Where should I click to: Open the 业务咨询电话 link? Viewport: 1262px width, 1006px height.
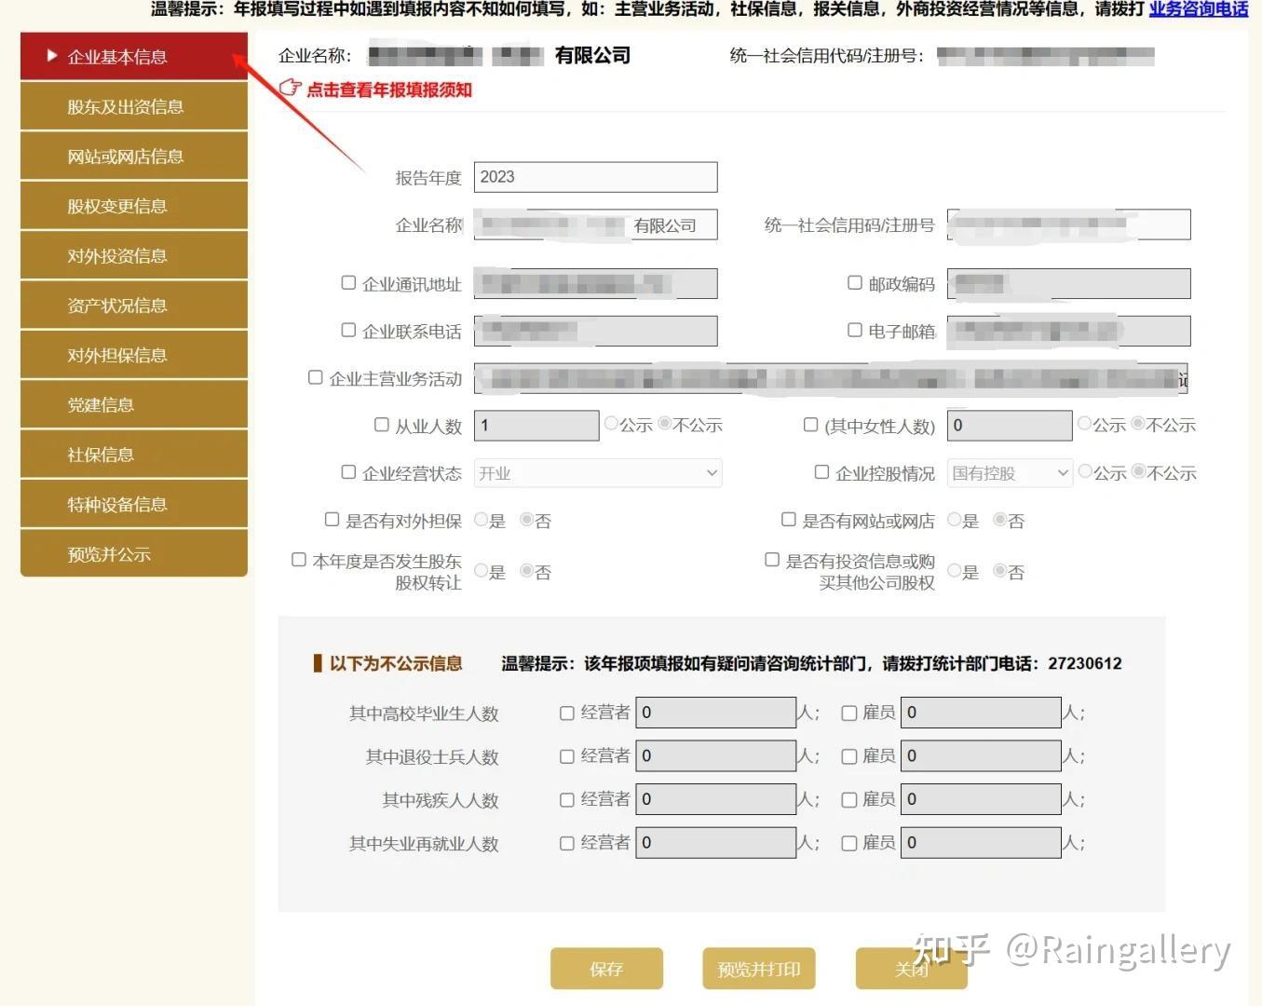1198,9
